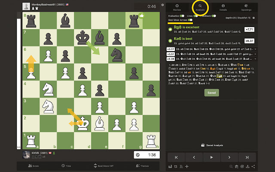This screenshot has width=275, height=172.
Task: Click KNVB's player avatar
Action: (26, 155)
